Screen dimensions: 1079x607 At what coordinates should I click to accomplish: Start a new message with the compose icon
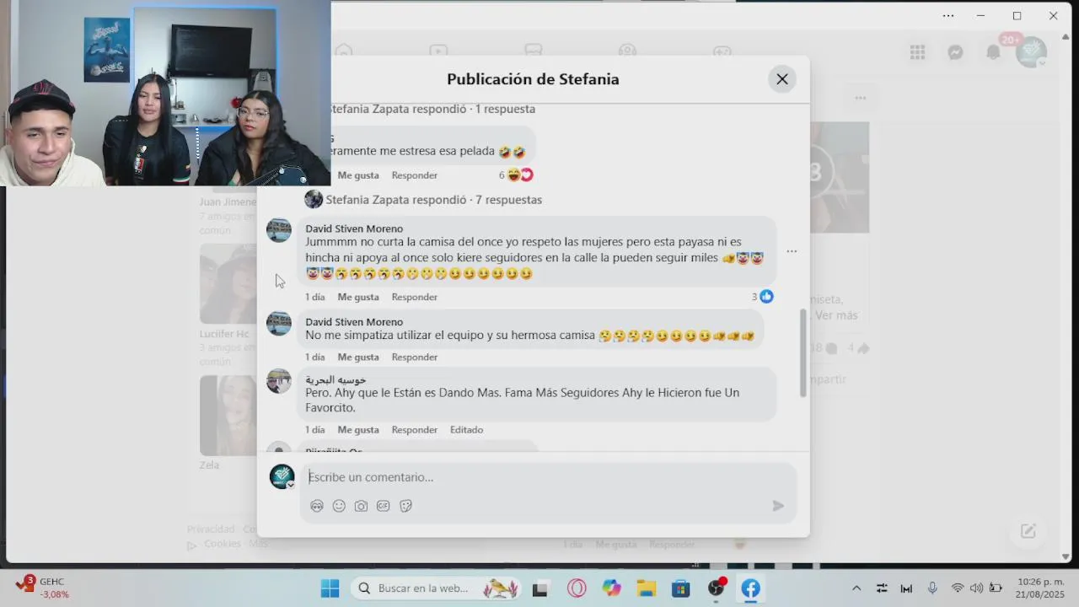click(1028, 531)
